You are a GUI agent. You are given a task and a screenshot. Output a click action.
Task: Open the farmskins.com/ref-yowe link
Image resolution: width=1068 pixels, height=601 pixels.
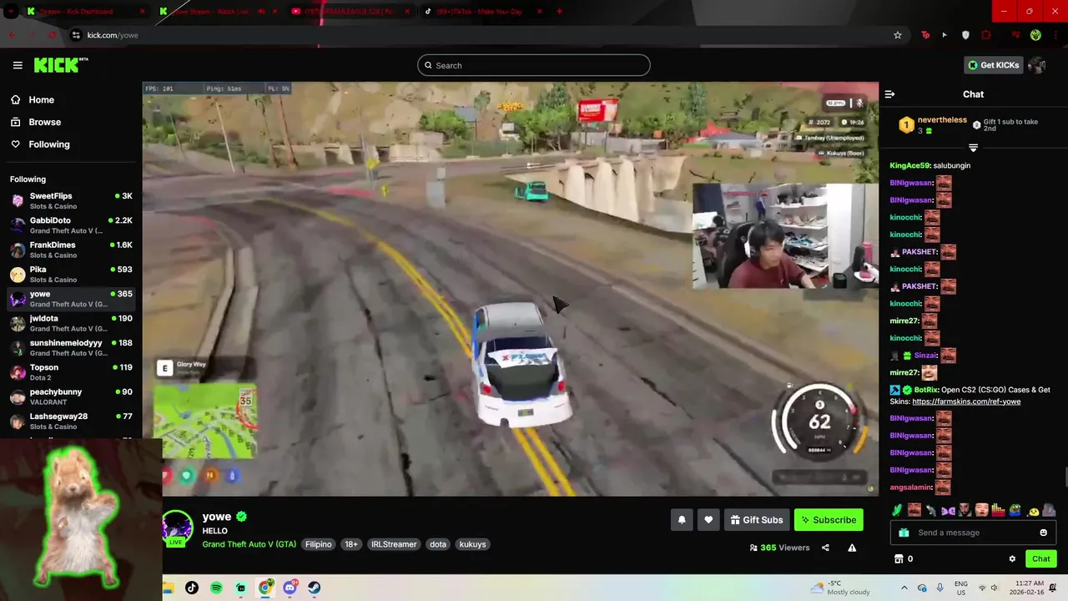966,402
